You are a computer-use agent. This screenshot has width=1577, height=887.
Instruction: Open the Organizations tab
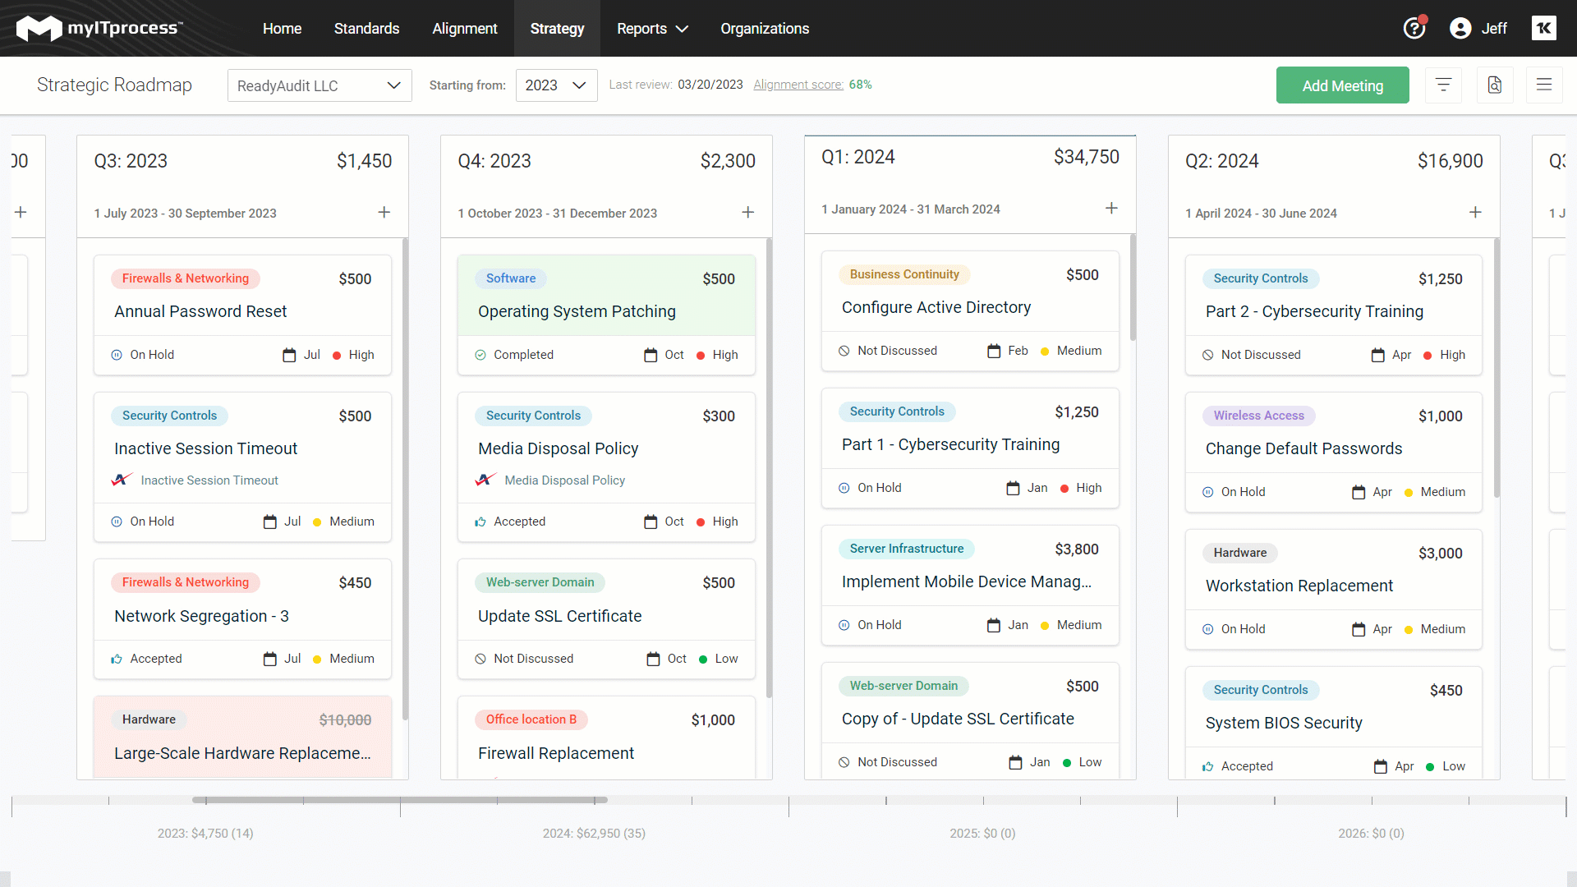[x=765, y=29]
